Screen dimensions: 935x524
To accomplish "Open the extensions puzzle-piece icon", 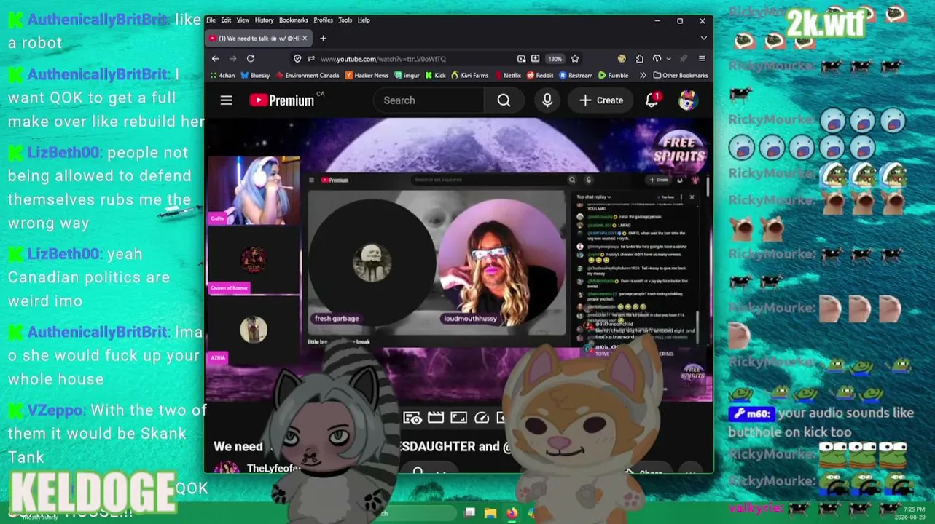I will [639, 59].
